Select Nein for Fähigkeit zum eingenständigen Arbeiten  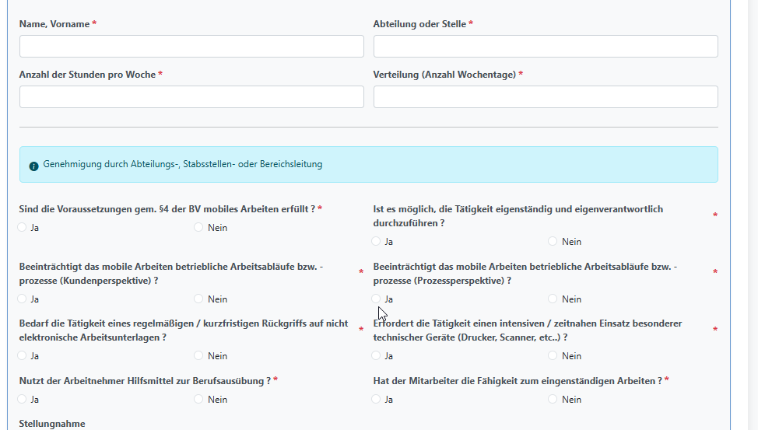pyautogui.click(x=553, y=399)
